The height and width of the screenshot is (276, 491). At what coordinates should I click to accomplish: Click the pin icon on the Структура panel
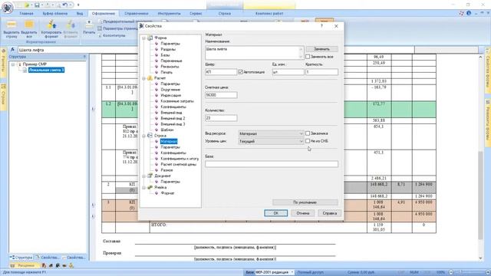pyautogui.click(x=84, y=57)
